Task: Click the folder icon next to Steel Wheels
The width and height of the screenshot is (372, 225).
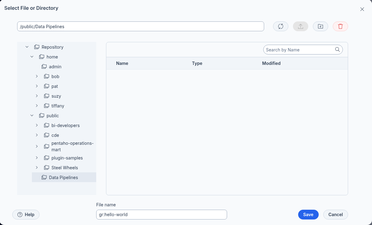Action: tap(47, 168)
